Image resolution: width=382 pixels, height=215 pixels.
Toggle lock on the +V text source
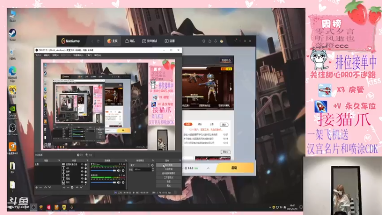(85, 168)
